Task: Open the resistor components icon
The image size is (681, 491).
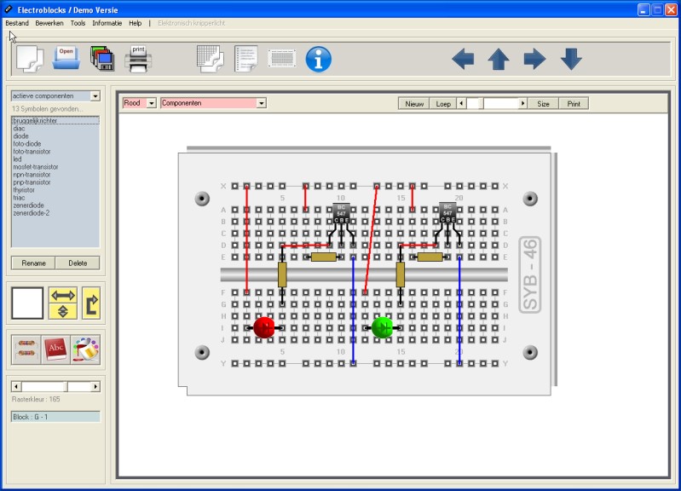Action: [x=26, y=349]
